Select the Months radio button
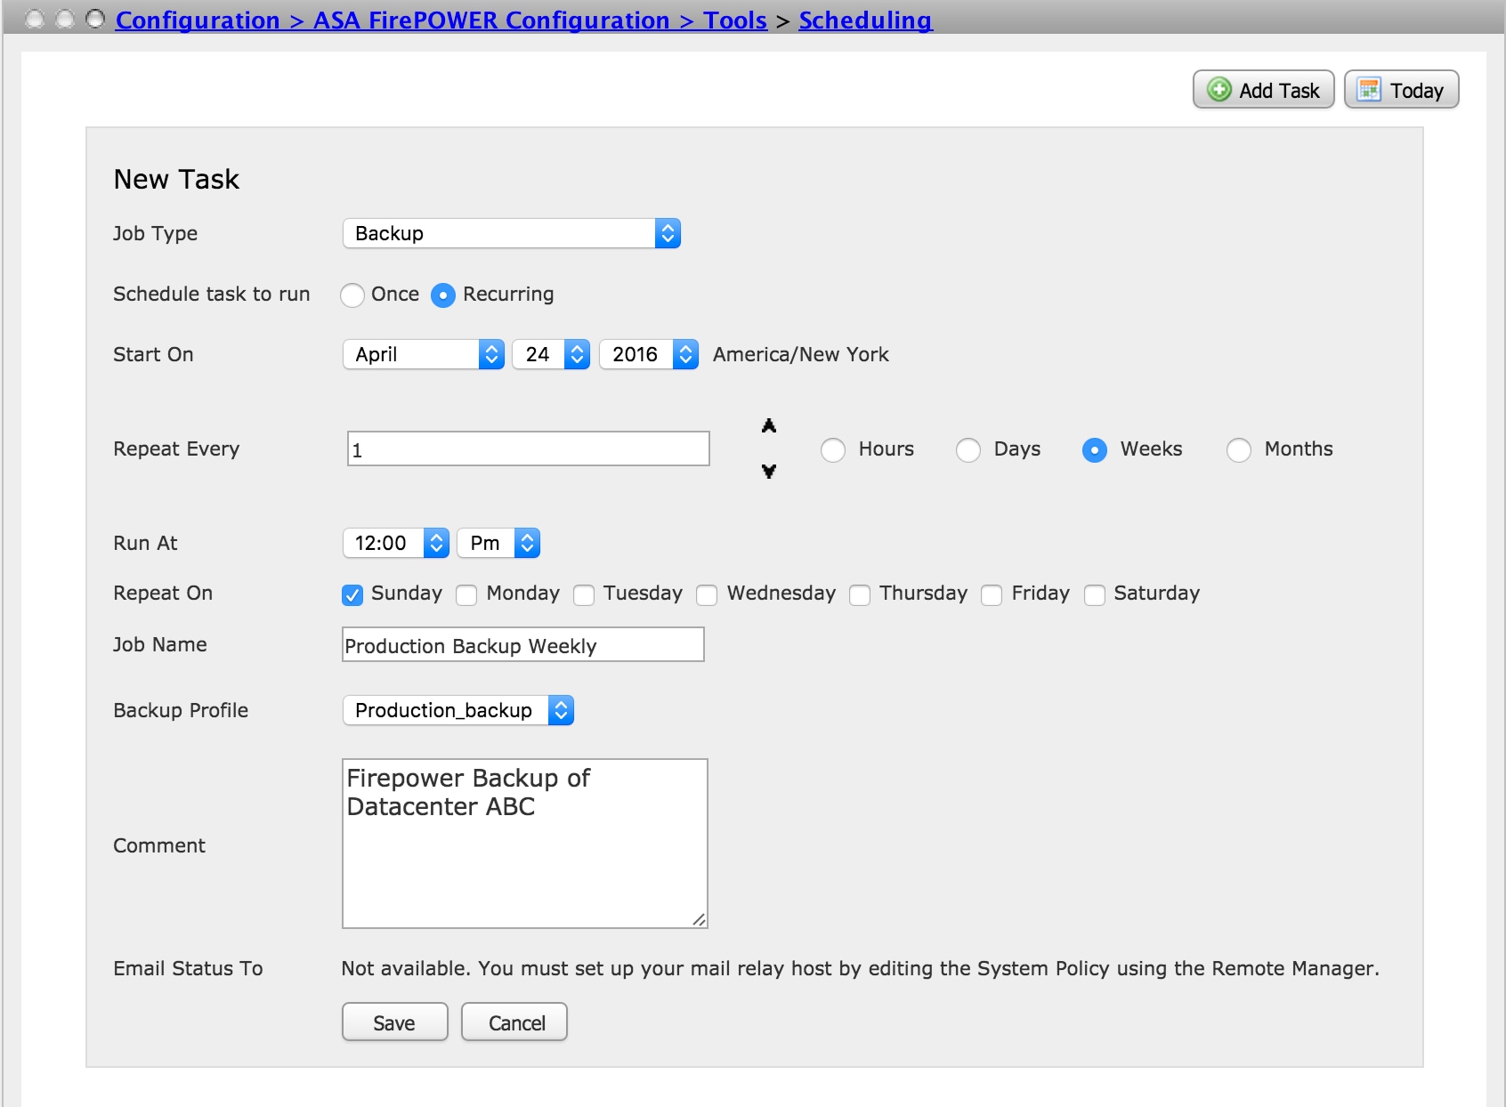Screen dimensions: 1506x1107 point(1239,450)
